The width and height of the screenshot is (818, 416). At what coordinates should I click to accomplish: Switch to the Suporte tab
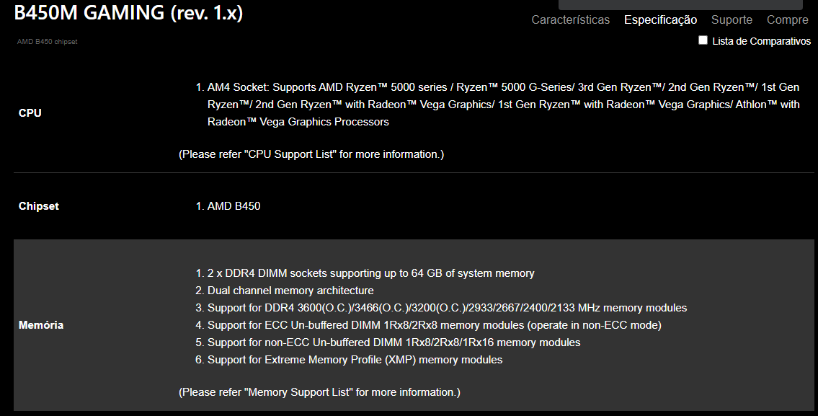point(732,20)
